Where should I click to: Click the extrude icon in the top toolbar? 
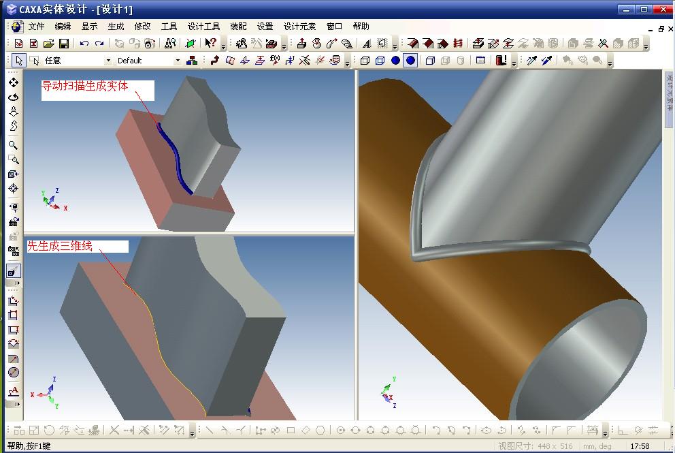[301, 43]
